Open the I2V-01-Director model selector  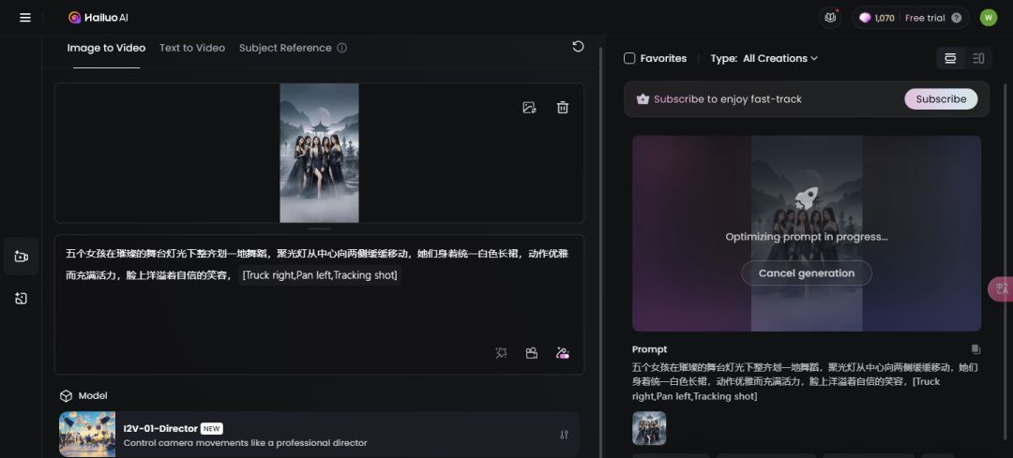point(319,435)
